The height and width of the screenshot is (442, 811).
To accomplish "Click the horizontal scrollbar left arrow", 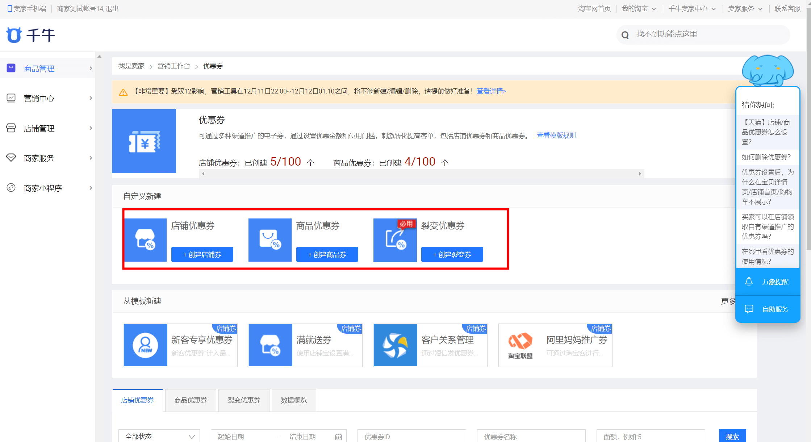I will [x=203, y=174].
